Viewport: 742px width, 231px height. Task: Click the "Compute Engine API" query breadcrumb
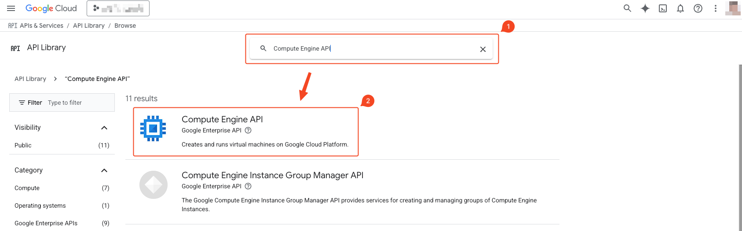tap(97, 79)
